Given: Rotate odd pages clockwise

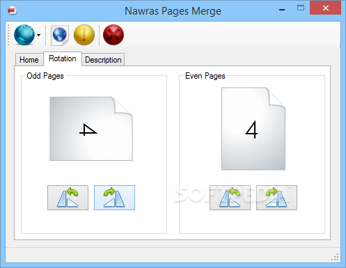Looking at the screenshot, I should (114, 198).
